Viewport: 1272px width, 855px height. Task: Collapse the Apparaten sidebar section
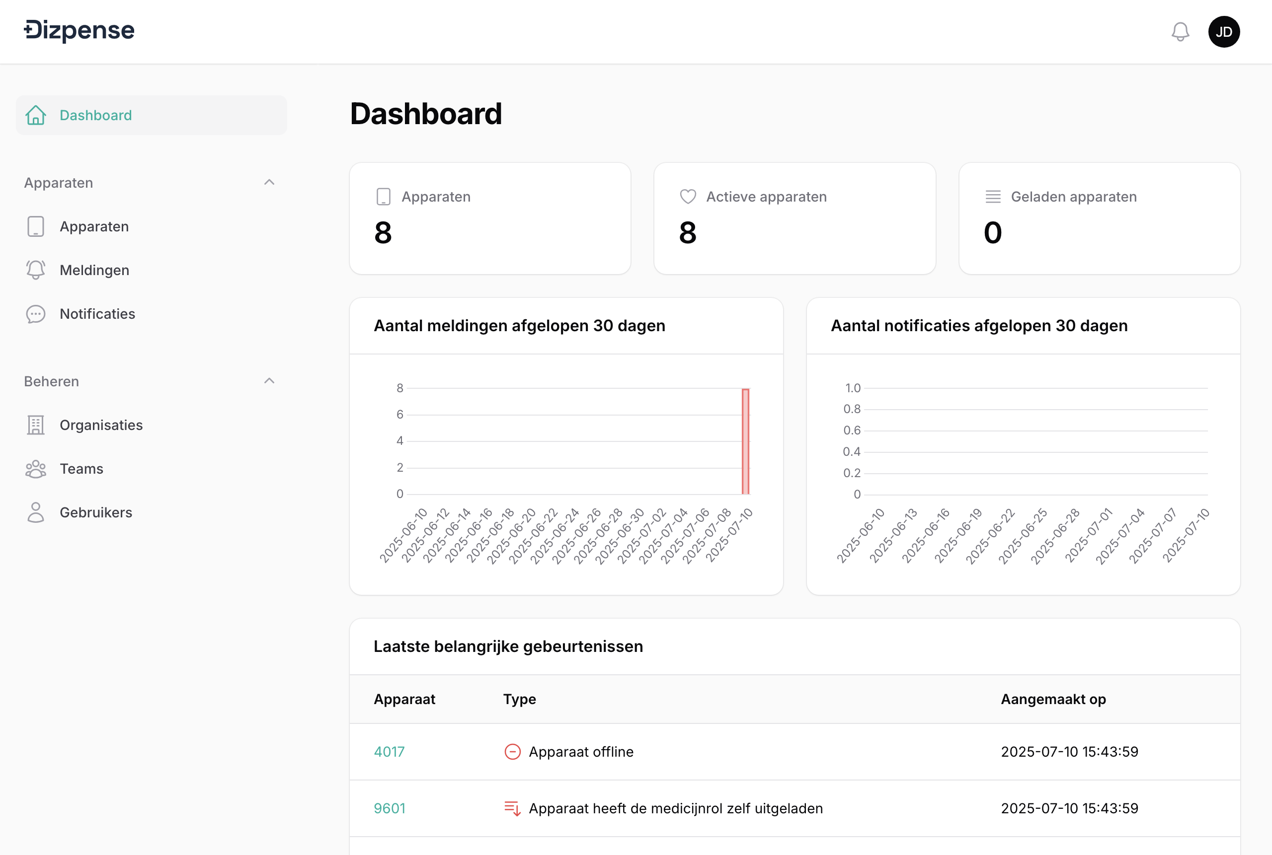pyautogui.click(x=269, y=182)
